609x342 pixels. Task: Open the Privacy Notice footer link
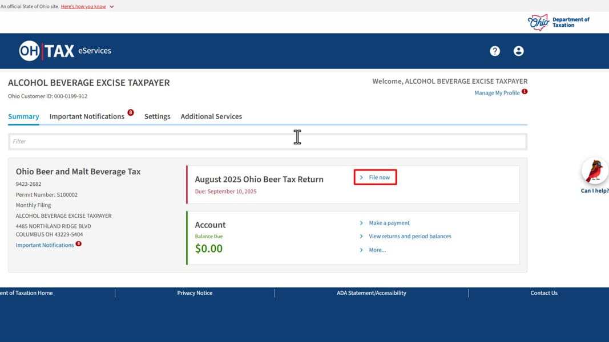click(x=195, y=293)
